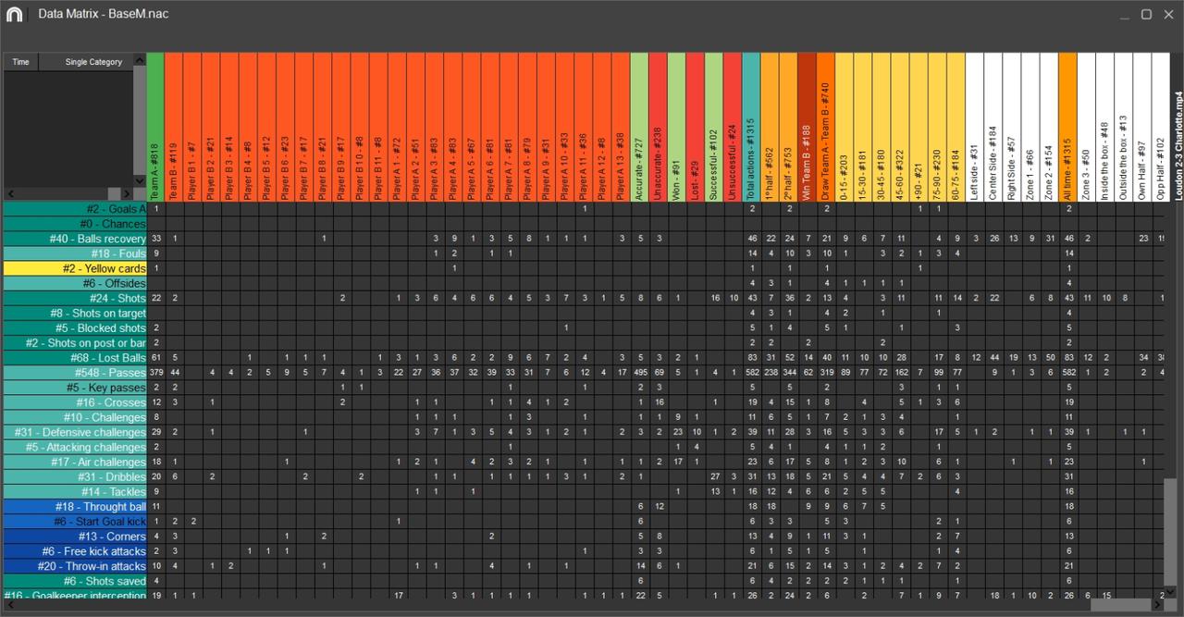Select the 45-60 - #322 column header
This screenshot has width=1184, height=617.
coord(900,127)
